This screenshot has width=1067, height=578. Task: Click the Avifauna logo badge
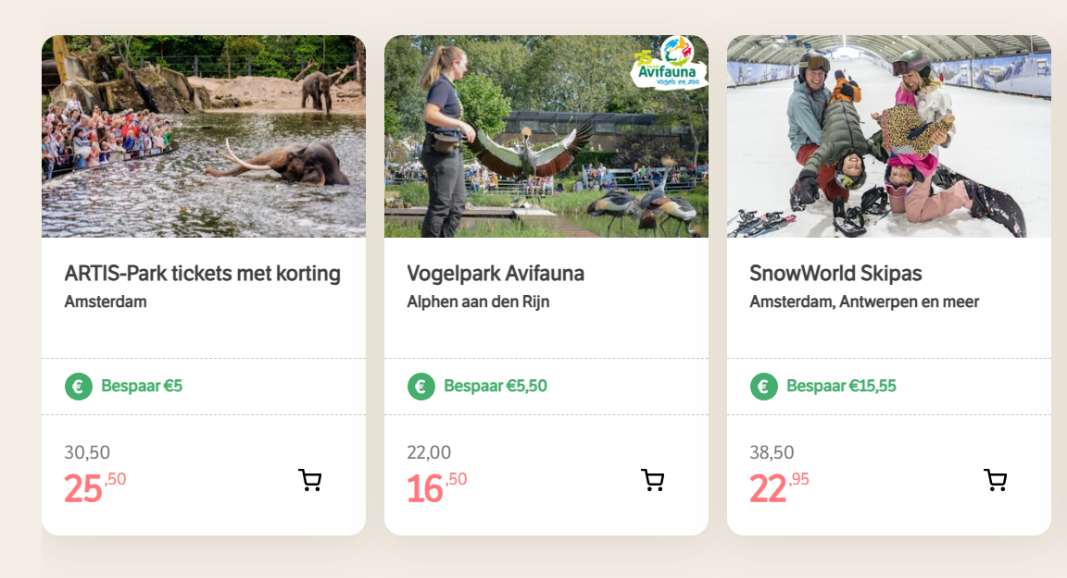(x=671, y=63)
